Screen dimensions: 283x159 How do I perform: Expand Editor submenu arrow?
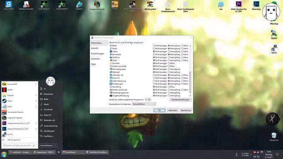click(x=36, y=106)
